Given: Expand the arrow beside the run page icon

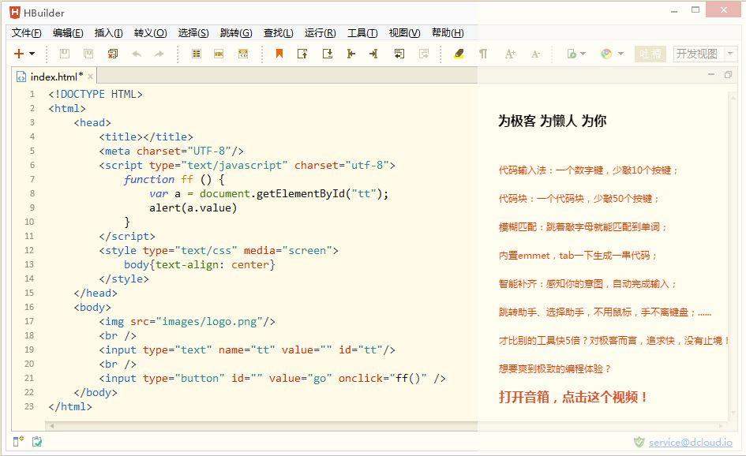Looking at the screenshot, I should [583, 54].
